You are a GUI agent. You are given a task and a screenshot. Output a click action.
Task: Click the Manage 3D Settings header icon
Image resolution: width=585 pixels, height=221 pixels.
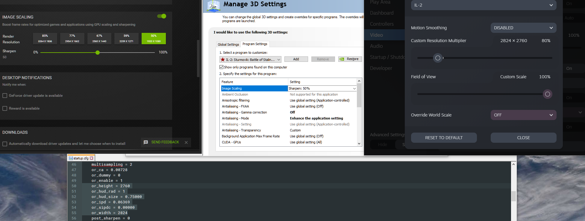(x=213, y=6)
